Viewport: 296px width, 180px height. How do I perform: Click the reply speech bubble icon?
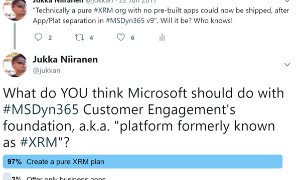click(x=38, y=37)
